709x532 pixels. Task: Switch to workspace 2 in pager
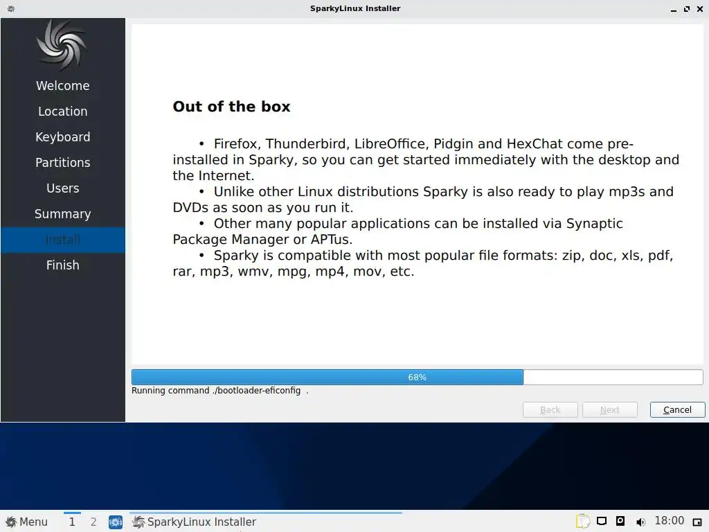(x=93, y=522)
